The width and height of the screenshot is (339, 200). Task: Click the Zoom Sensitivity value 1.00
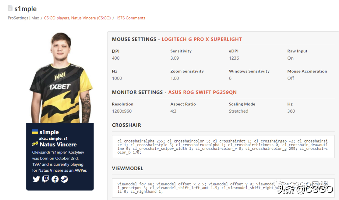pyautogui.click(x=175, y=78)
